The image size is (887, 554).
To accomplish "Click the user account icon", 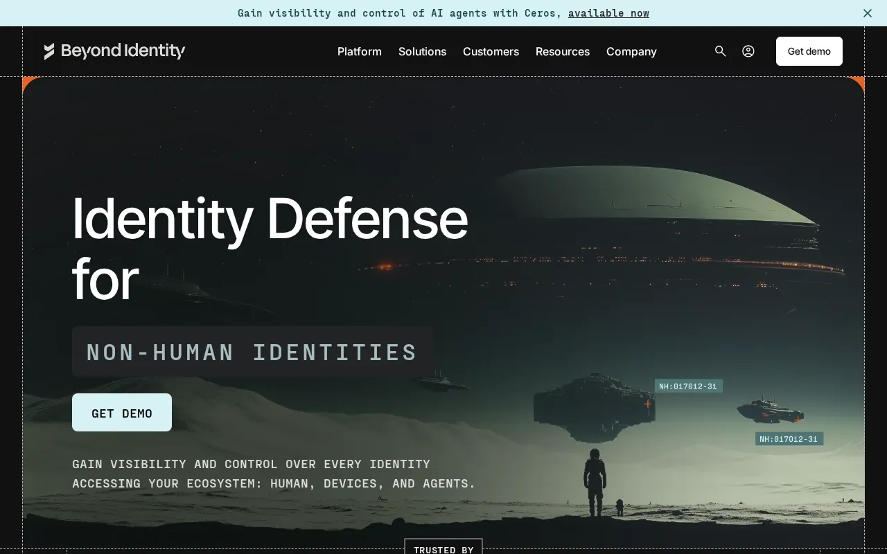I will (748, 51).
